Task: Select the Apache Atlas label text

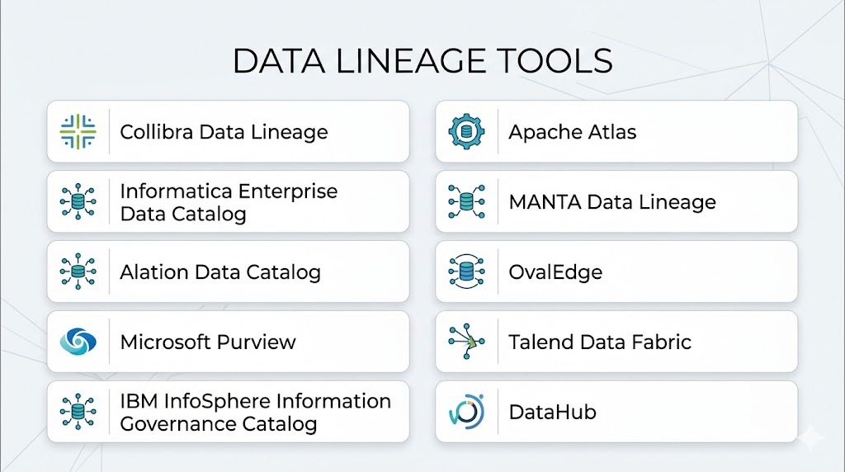Action: pyautogui.click(x=572, y=132)
